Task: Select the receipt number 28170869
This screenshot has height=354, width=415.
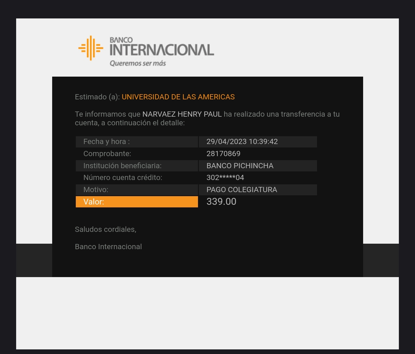Action: coord(223,154)
